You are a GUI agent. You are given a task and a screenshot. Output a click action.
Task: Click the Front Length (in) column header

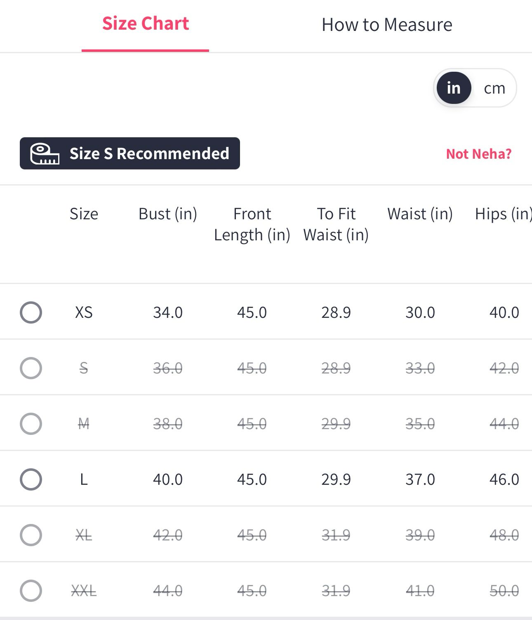[x=252, y=224]
